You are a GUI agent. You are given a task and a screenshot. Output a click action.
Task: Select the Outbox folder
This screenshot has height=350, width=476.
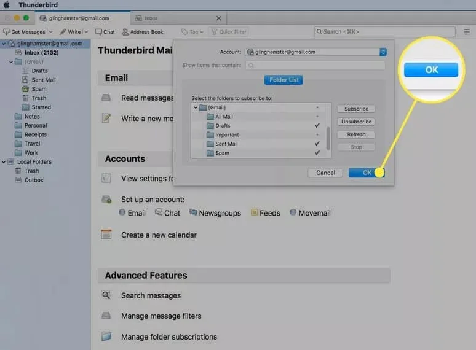[x=34, y=180]
